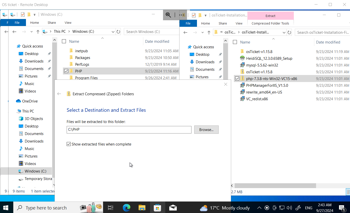Click Up arrow in osTicket-Installation window

tap(209, 32)
